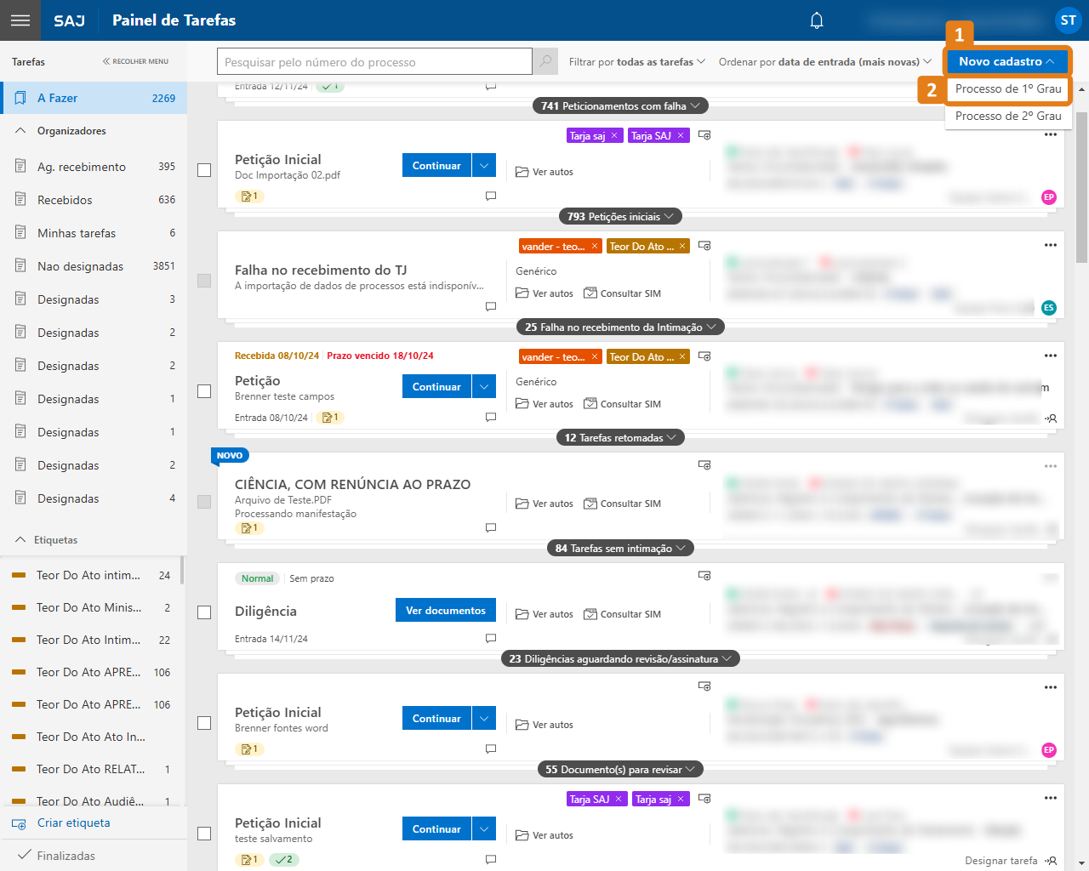Viewport: 1089px width, 871px height.
Task: Remove the 'Tarja saj' tag on first card
Action: tap(614, 136)
